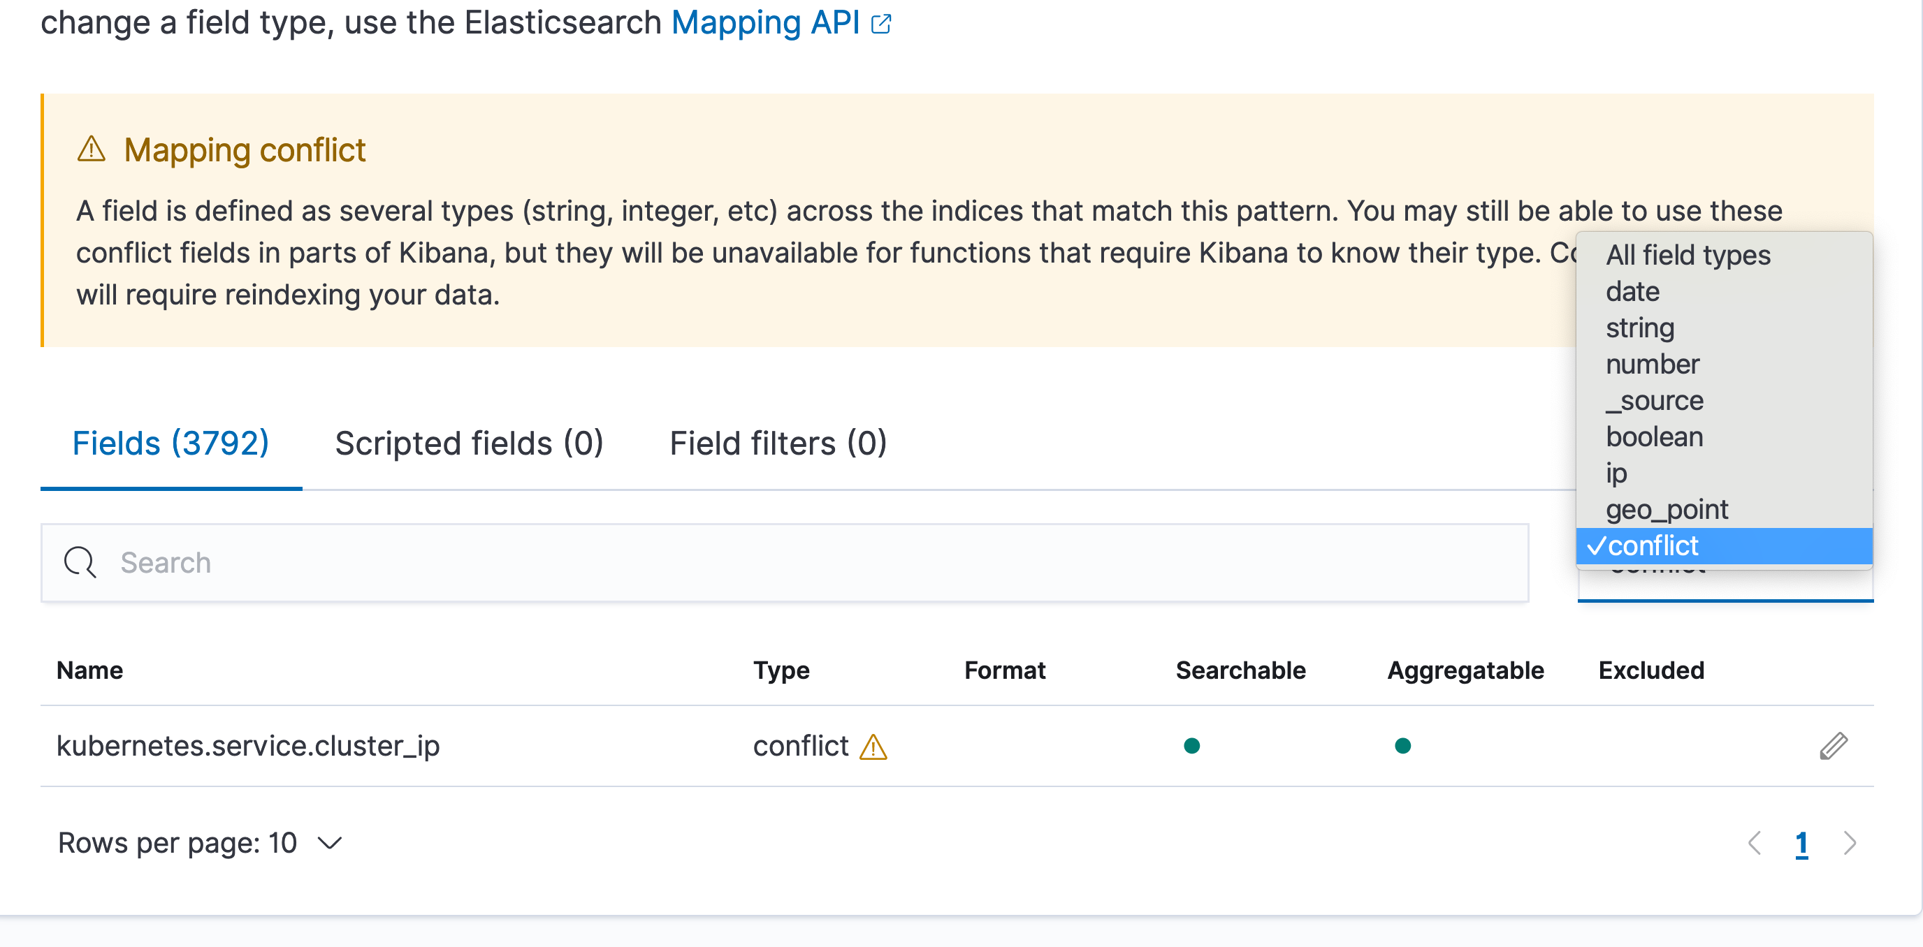Choose 'geo_point' field type option
This screenshot has width=1923, height=947.
coord(1666,510)
